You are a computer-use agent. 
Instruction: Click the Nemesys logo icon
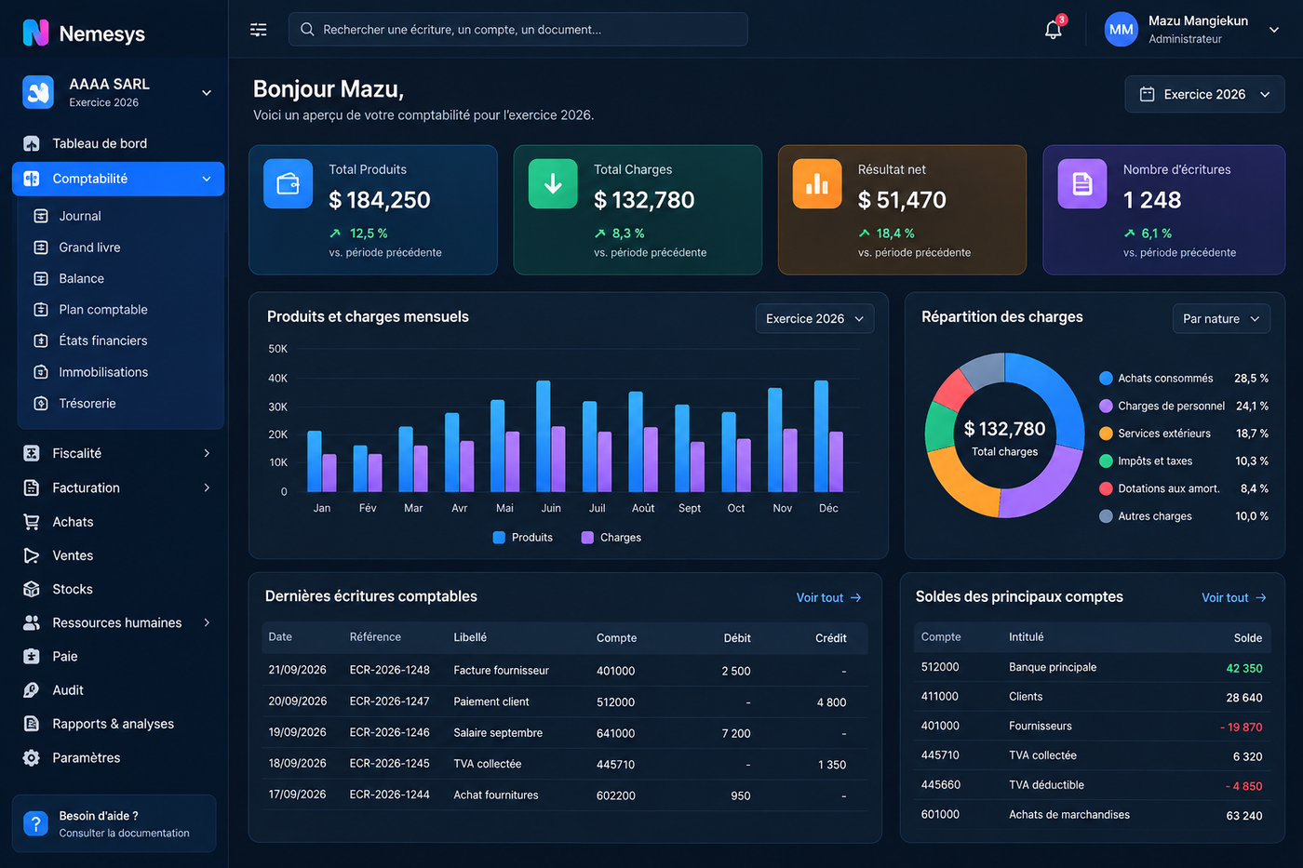(x=35, y=33)
